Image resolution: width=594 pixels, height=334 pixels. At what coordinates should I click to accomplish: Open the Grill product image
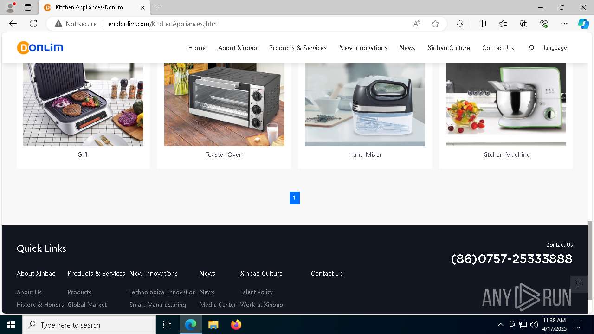pyautogui.click(x=83, y=104)
